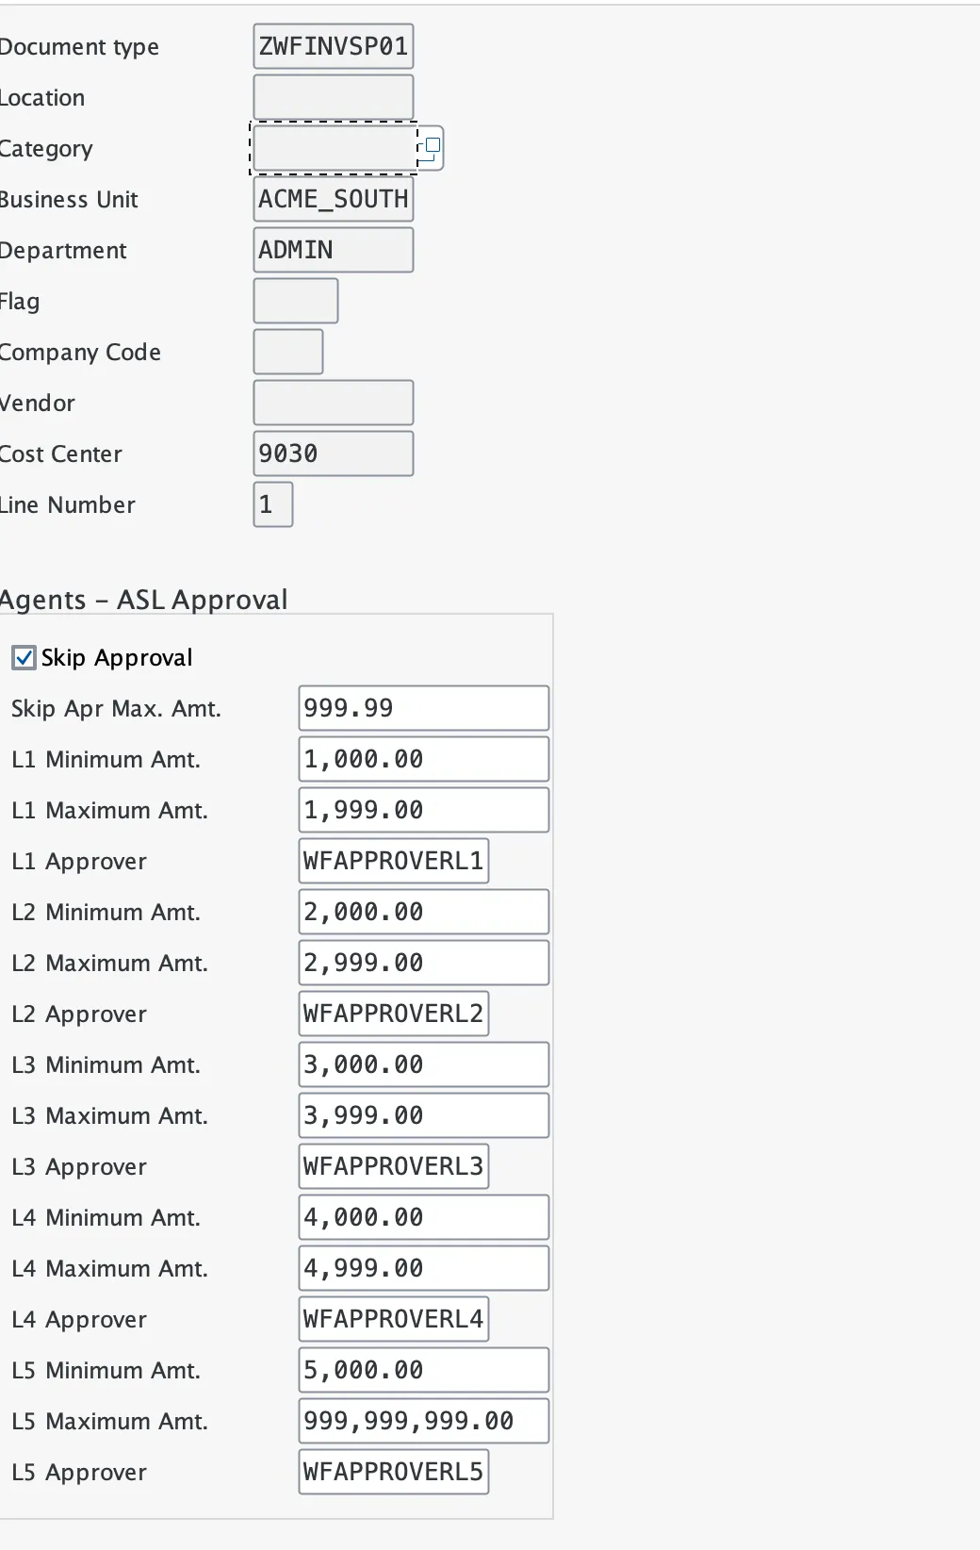
Task: Click the L2 Minimum Amt. field
Action: (x=424, y=912)
